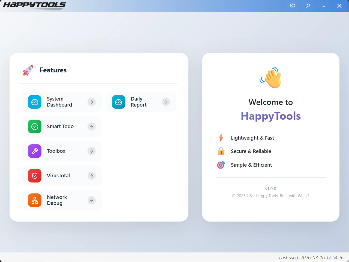Click the v1.0.0 version label

tap(271, 189)
